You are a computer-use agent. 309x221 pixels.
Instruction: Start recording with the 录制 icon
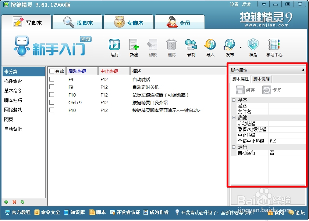(x=191, y=45)
